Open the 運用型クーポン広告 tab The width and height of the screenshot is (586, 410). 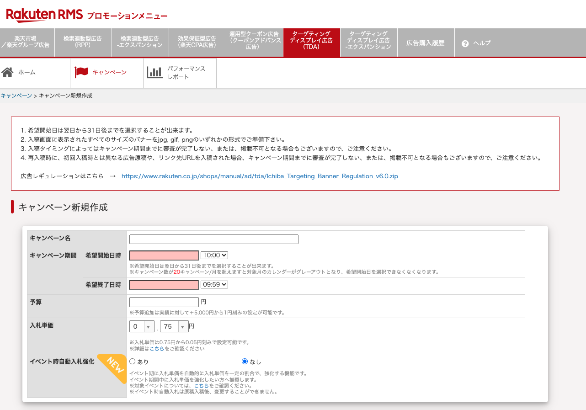click(254, 42)
